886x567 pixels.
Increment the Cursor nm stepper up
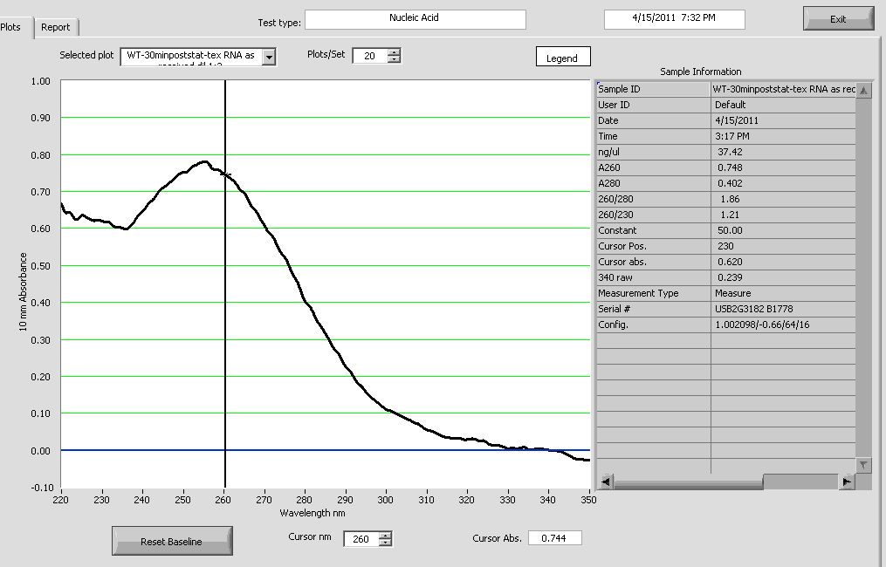point(385,535)
